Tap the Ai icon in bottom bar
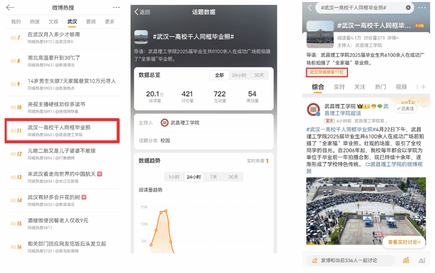This screenshot has width=435, height=273. [x=422, y=261]
